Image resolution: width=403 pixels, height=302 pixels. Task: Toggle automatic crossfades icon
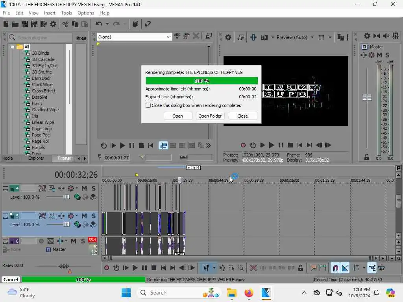pyautogui.click(x=345, y=268)
